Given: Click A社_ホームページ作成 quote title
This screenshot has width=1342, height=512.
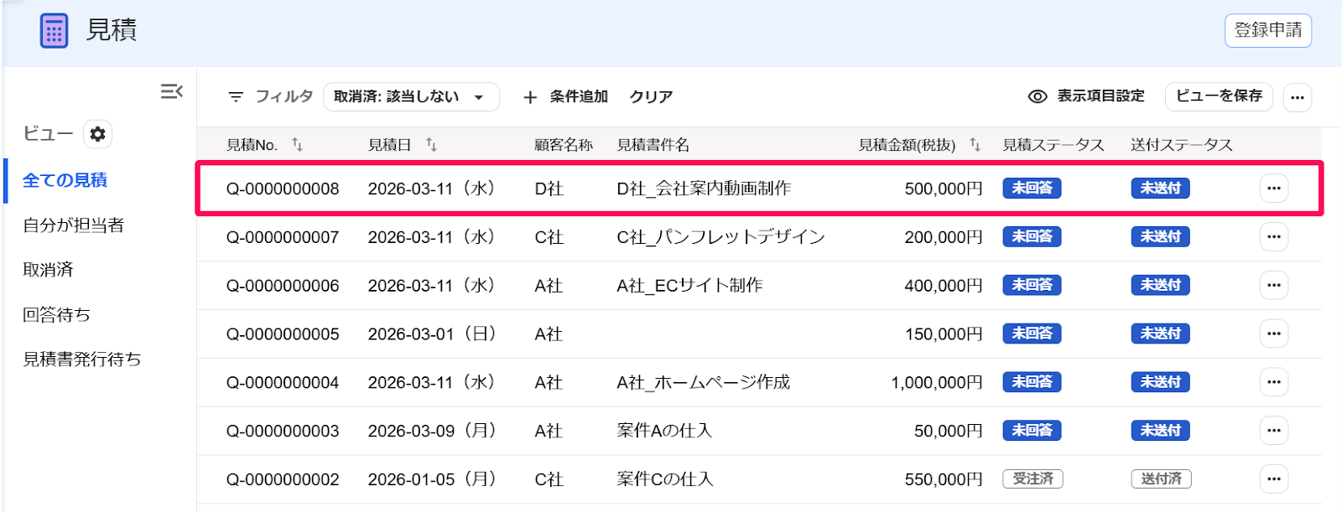Looking at the screenshot, I should point(703,382).
